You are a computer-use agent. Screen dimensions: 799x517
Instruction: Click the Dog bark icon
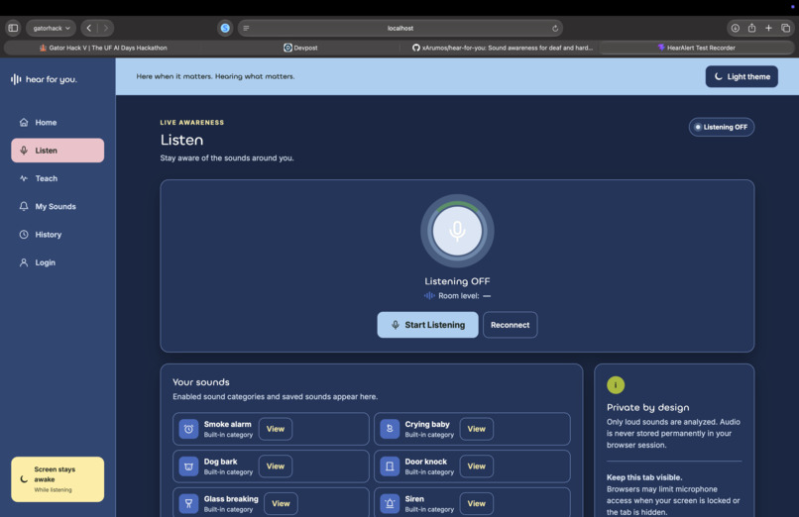[188, 466]
